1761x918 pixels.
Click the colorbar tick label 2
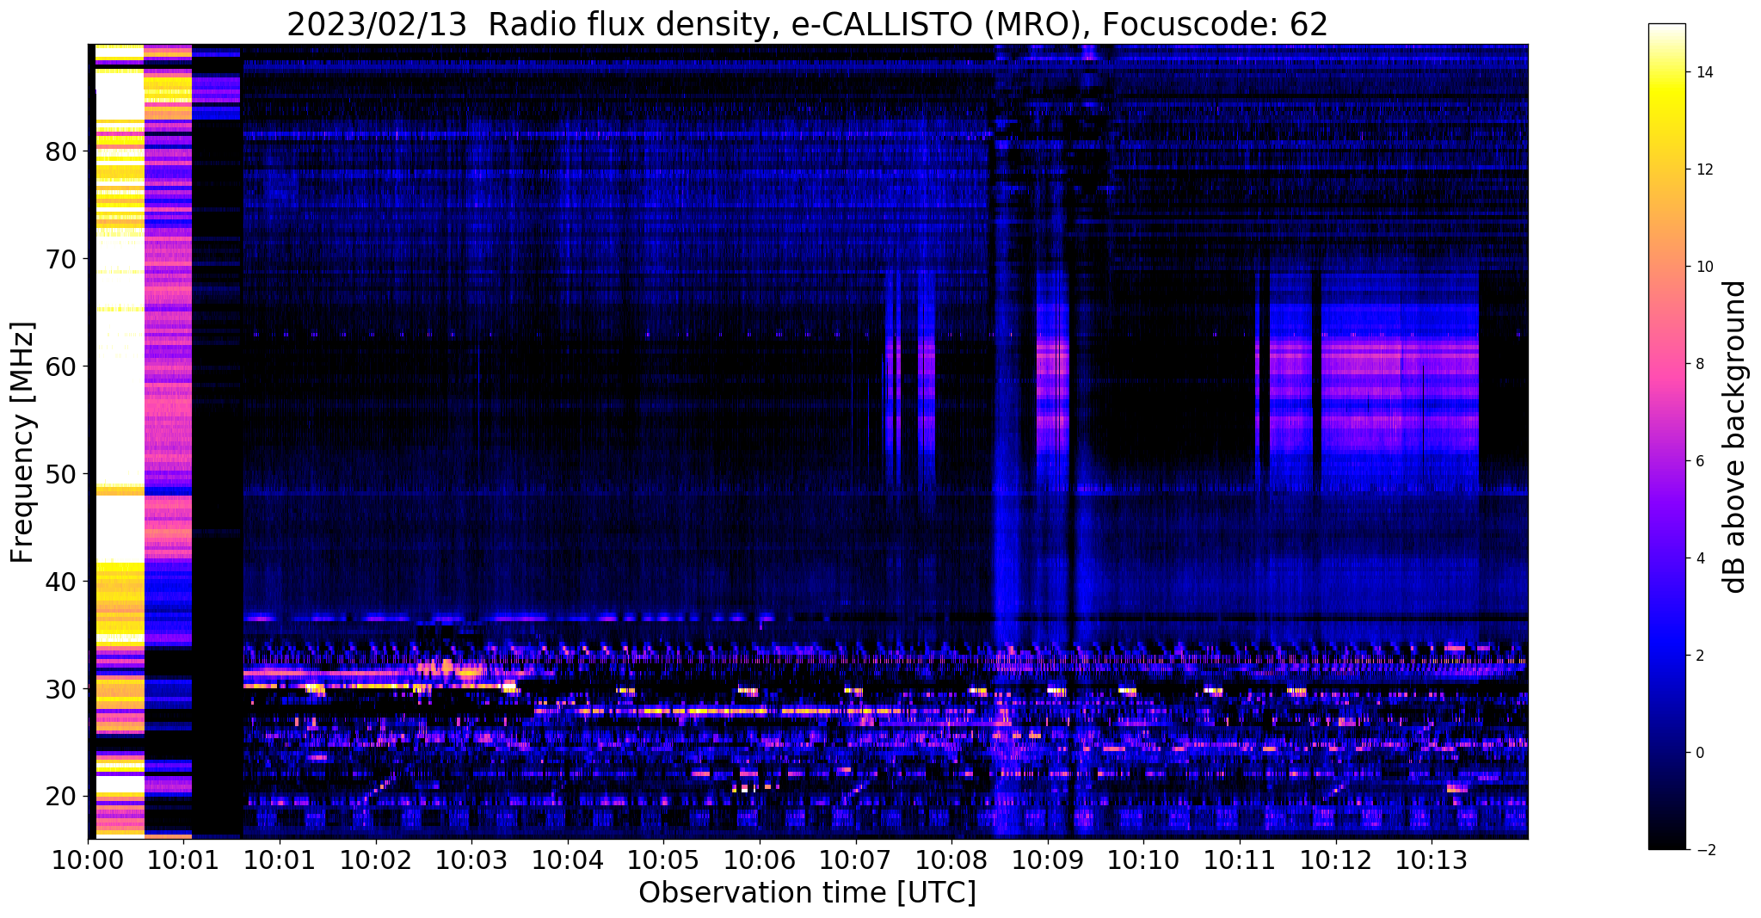click(1699, 656)
